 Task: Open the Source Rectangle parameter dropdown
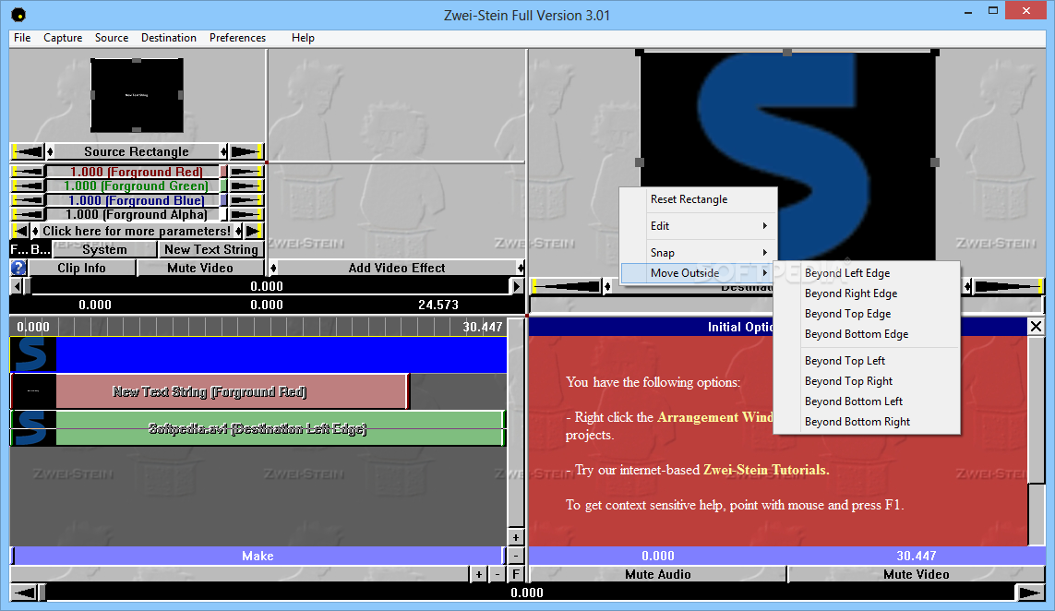(137, 151)
